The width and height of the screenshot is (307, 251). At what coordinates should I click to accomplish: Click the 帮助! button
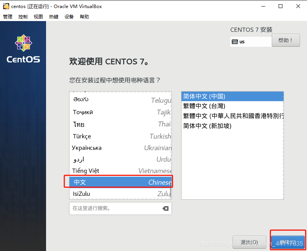click(x=286, y=40)
